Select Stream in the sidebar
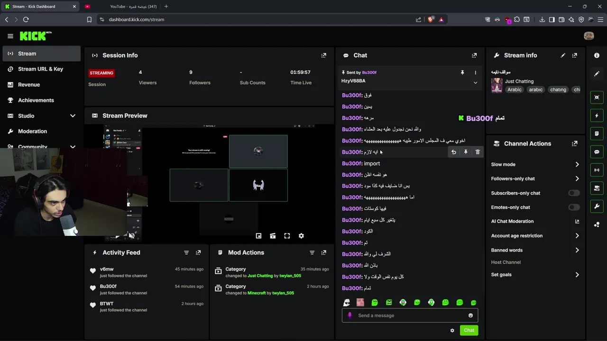Viewport: 607px width, 341px height. click(x=41, y=54)
